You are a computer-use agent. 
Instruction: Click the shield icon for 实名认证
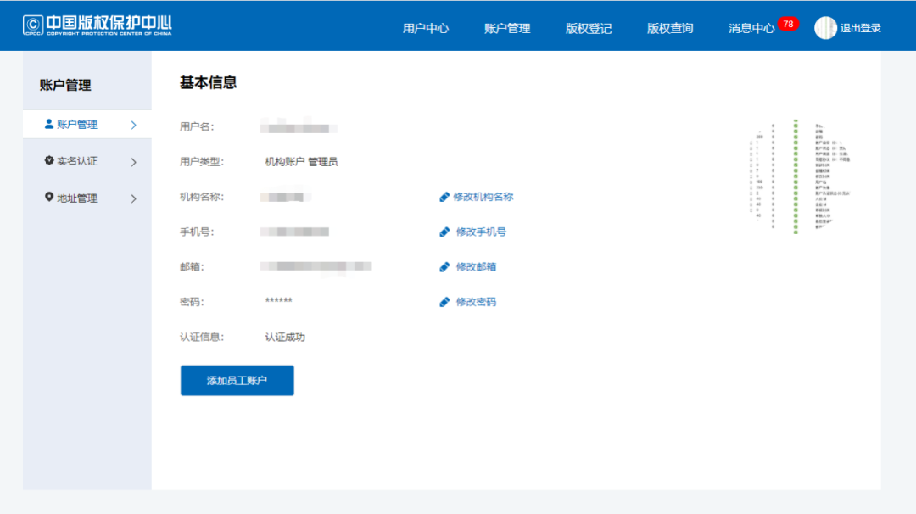49,160
